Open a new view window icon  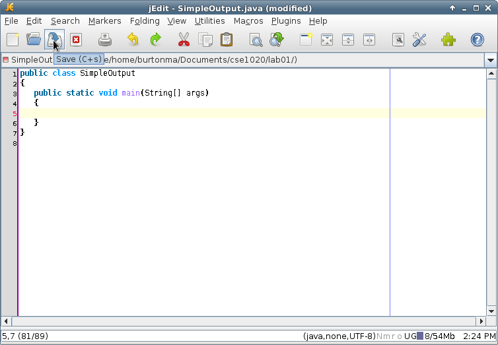point(306,40)
